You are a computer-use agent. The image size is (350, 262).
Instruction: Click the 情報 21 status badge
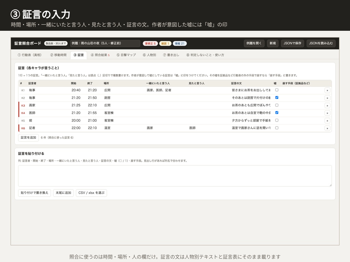pos(180,43)
